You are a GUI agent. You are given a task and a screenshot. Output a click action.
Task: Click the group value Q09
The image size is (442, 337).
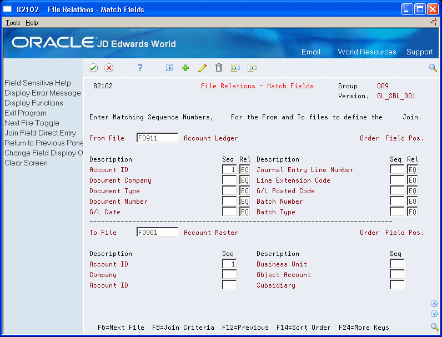[x=383, y=86]
